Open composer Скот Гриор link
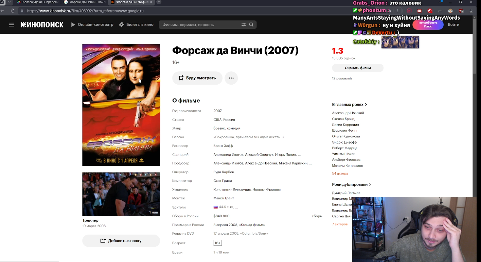The image size is (481, 262). click(x=222, y=181)
